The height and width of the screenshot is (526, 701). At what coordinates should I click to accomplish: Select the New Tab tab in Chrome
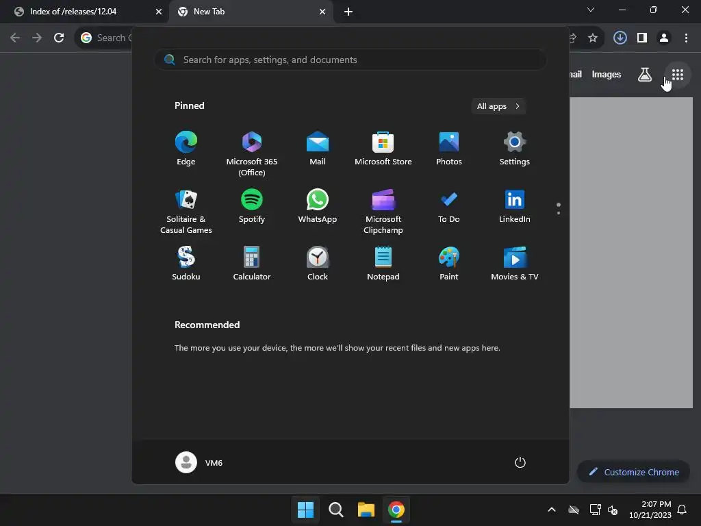(x=251, y=12)
